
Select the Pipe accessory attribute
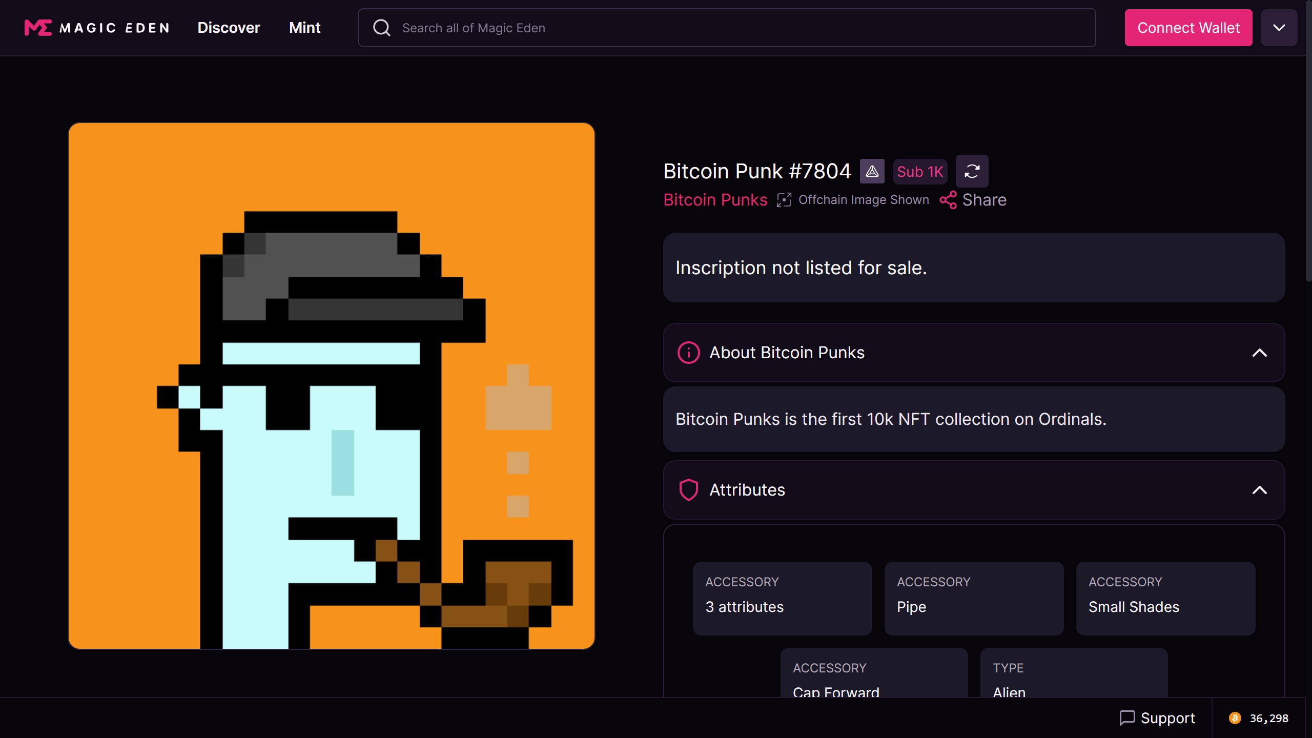(974, 599)
